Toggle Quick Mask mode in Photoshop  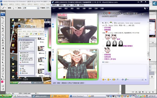pyautogui.click(x=3, y=86)
